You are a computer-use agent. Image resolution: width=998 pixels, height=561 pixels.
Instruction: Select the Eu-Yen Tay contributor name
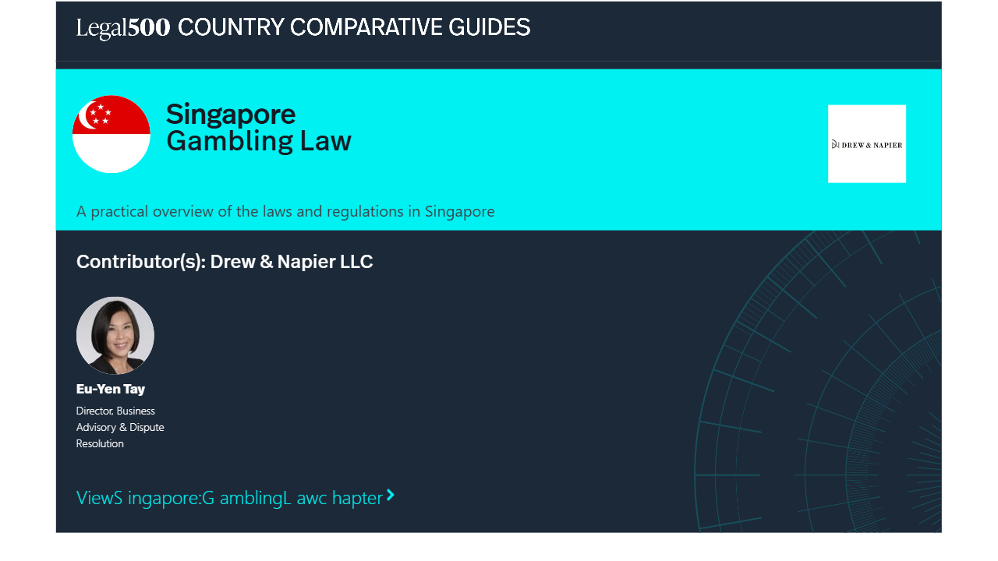[x=111, y=389]
